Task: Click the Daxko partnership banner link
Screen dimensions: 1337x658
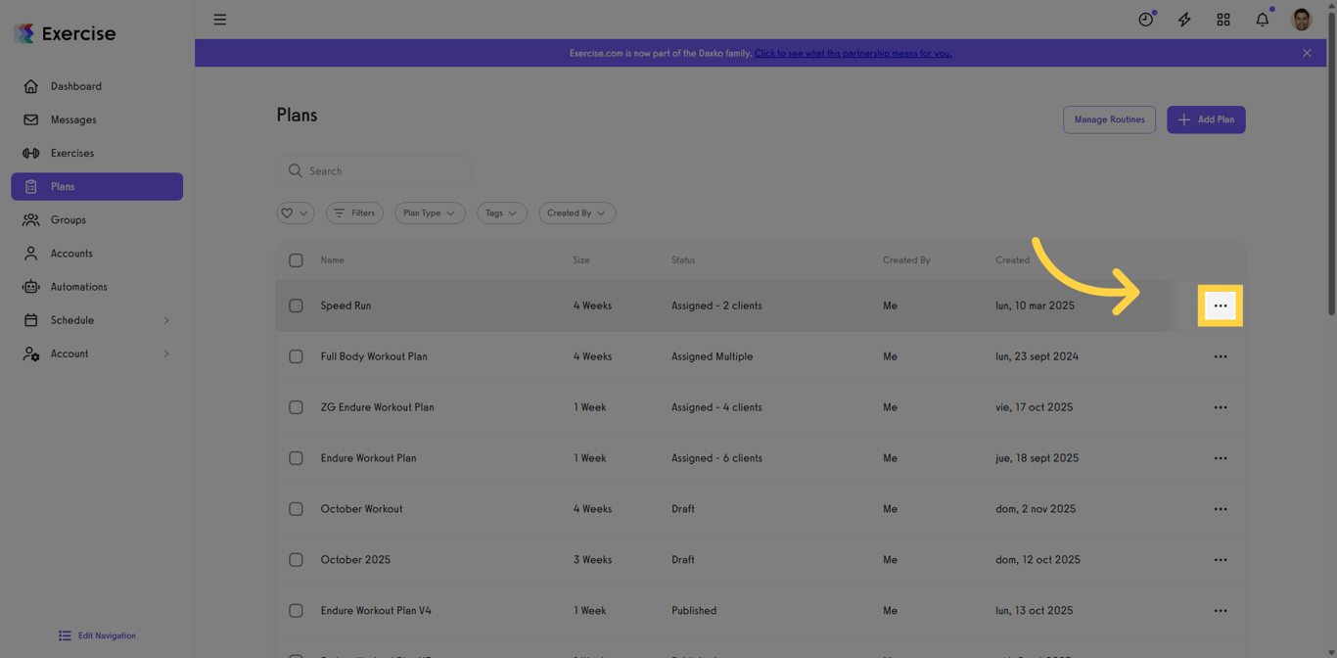Action: (x=853, y=53)
